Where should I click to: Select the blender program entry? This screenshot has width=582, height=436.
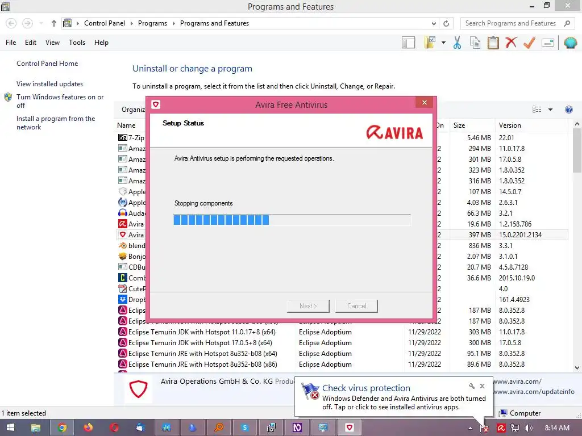click(x=132, y=245)
